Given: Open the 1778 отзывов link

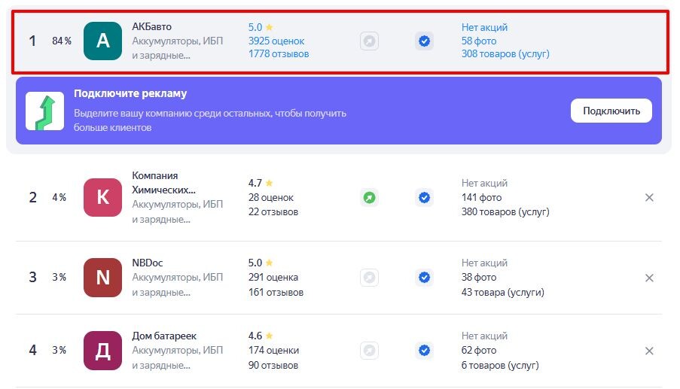Looking at the screenshot, I should pos(279,53).
